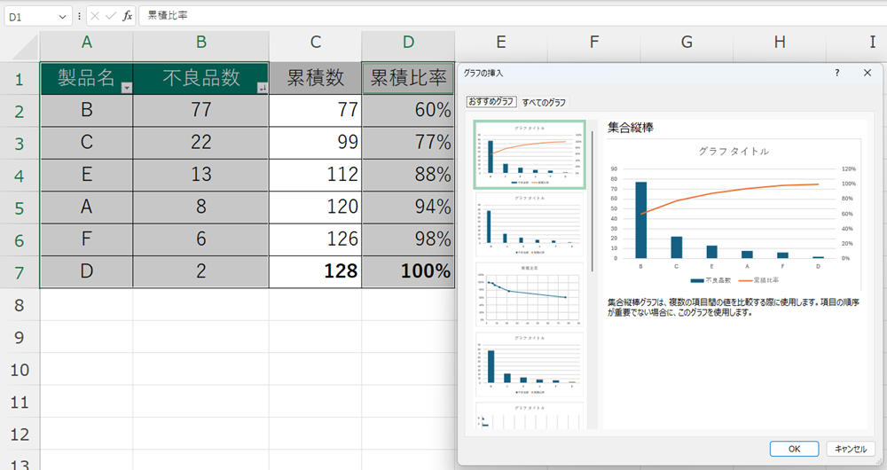
Task: Select the fourth recommended chart thumbnail
Action: 529,364
